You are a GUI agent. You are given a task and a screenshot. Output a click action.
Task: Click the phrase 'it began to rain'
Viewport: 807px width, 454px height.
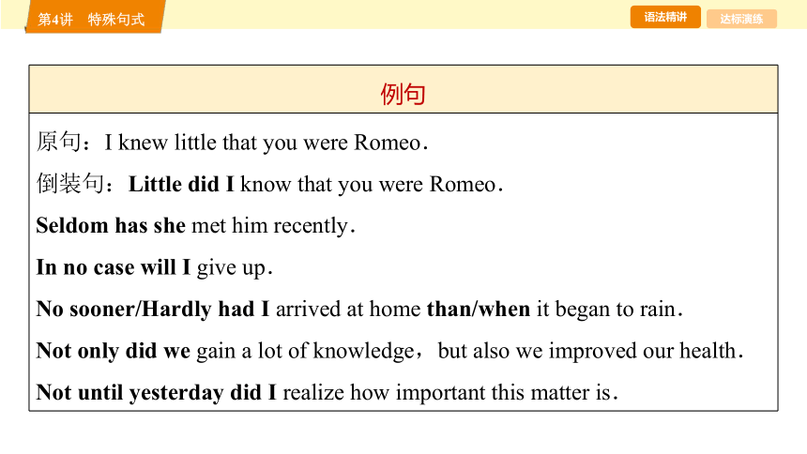pyautogui.click(x=606, y=310)
